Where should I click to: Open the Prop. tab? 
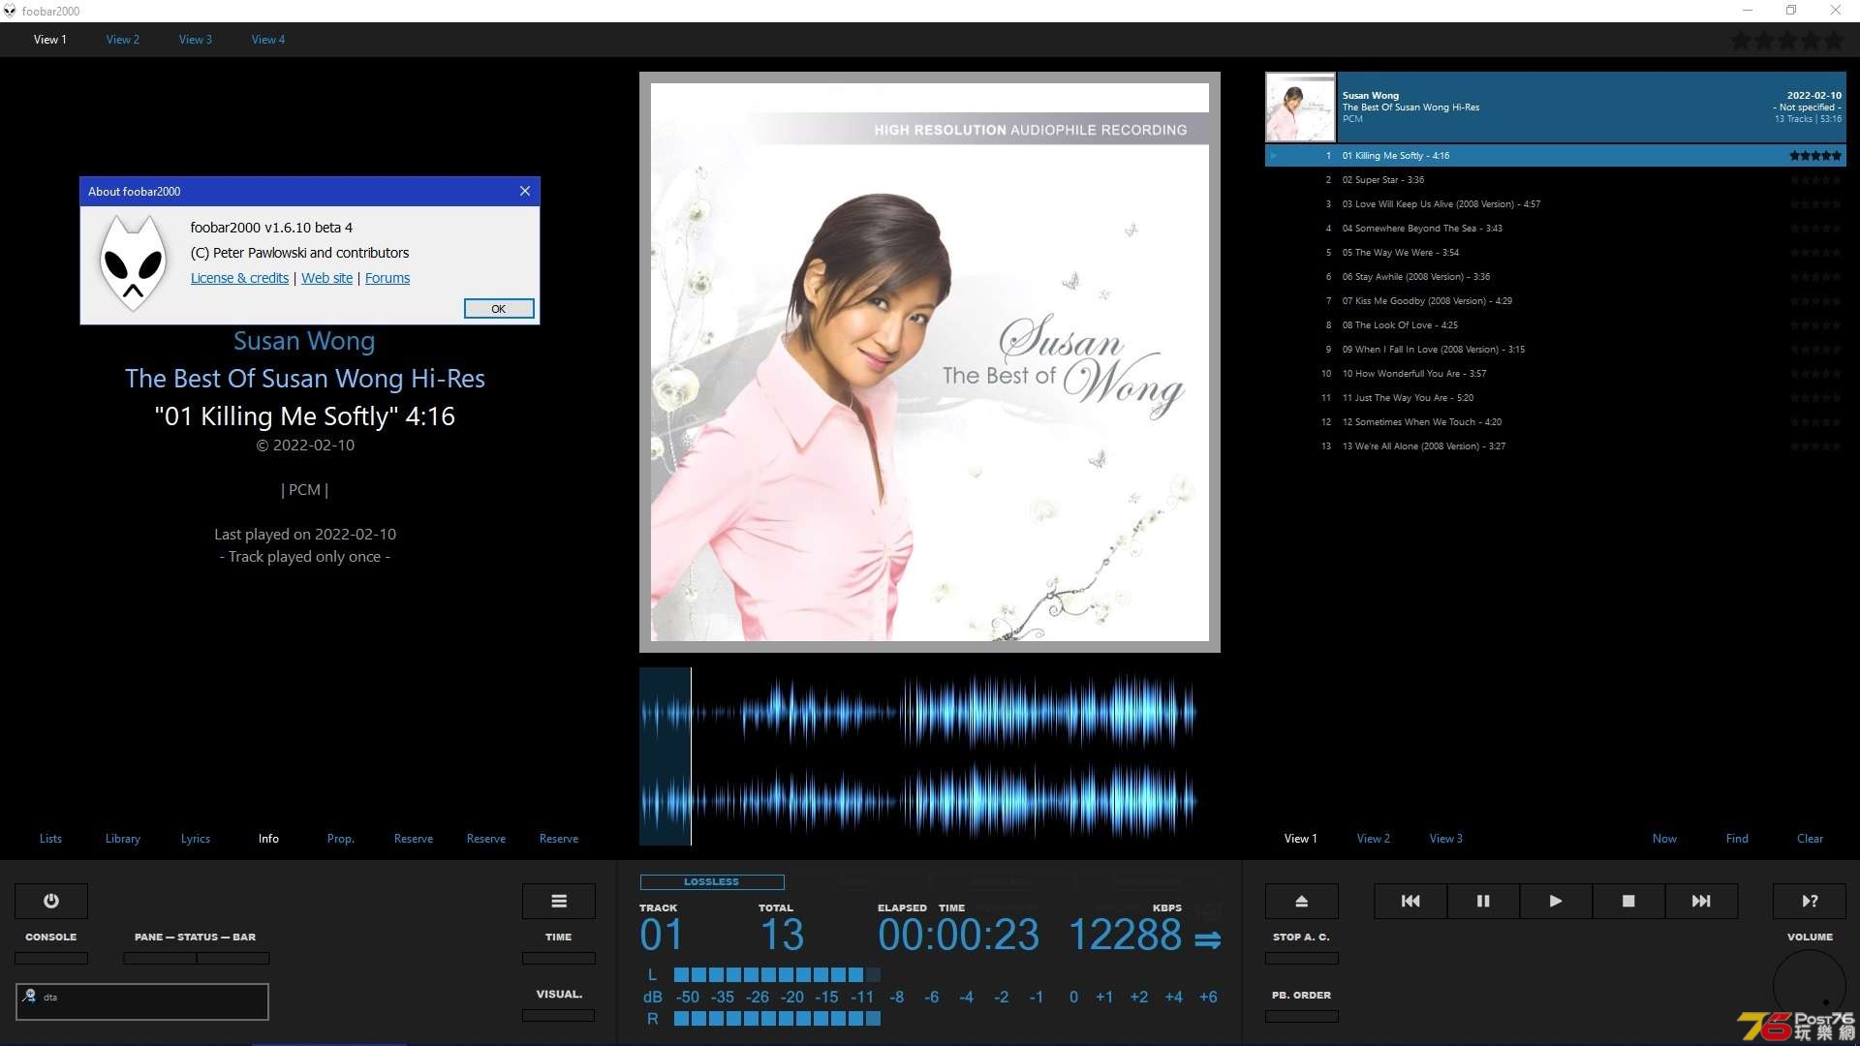pos(341,839)
